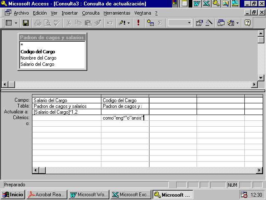
Task: Click design grid scrollbar left arrow
Action: (36, 170)
